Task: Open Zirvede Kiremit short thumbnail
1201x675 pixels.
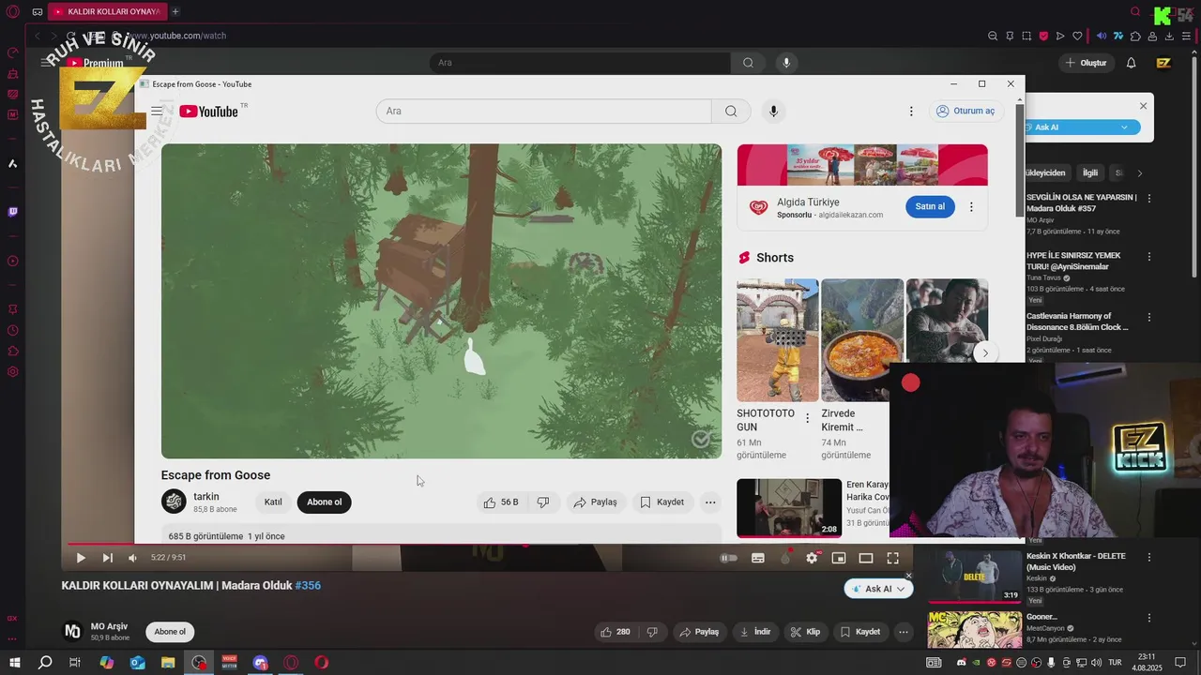Action: coord(862,340)
